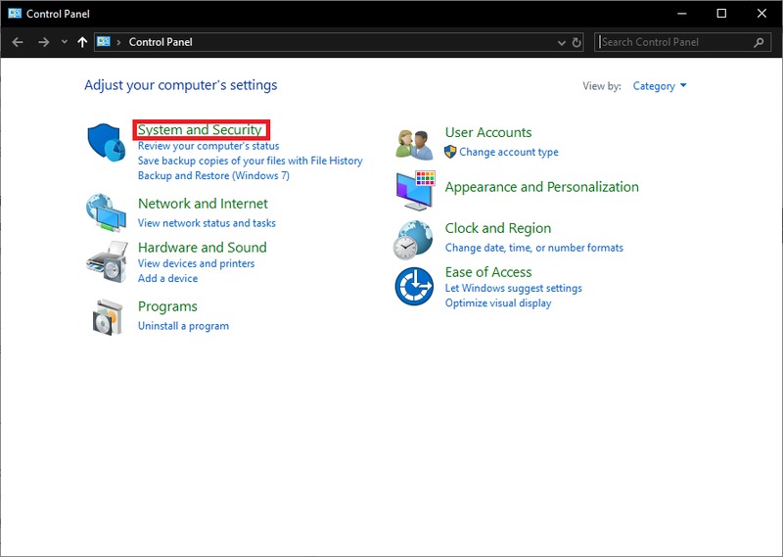This screenshot has height=557, width=783.
Task: Click View network status and tasks
Action: tap(207, 223)
